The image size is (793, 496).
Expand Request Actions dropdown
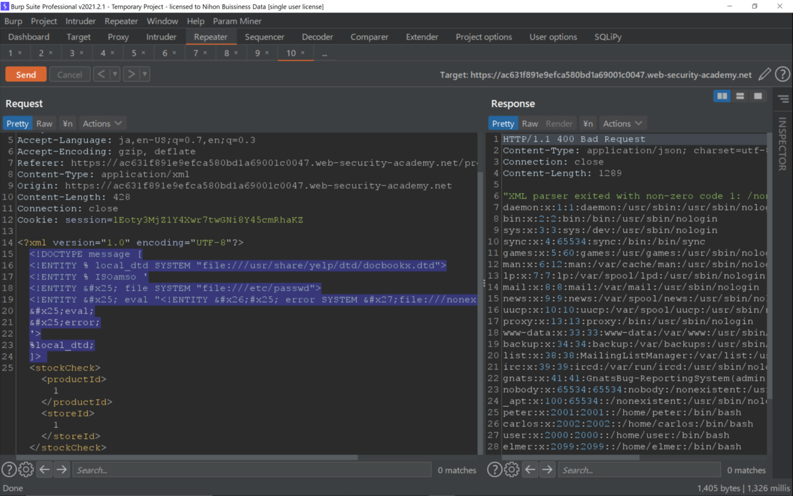[102, 124]
